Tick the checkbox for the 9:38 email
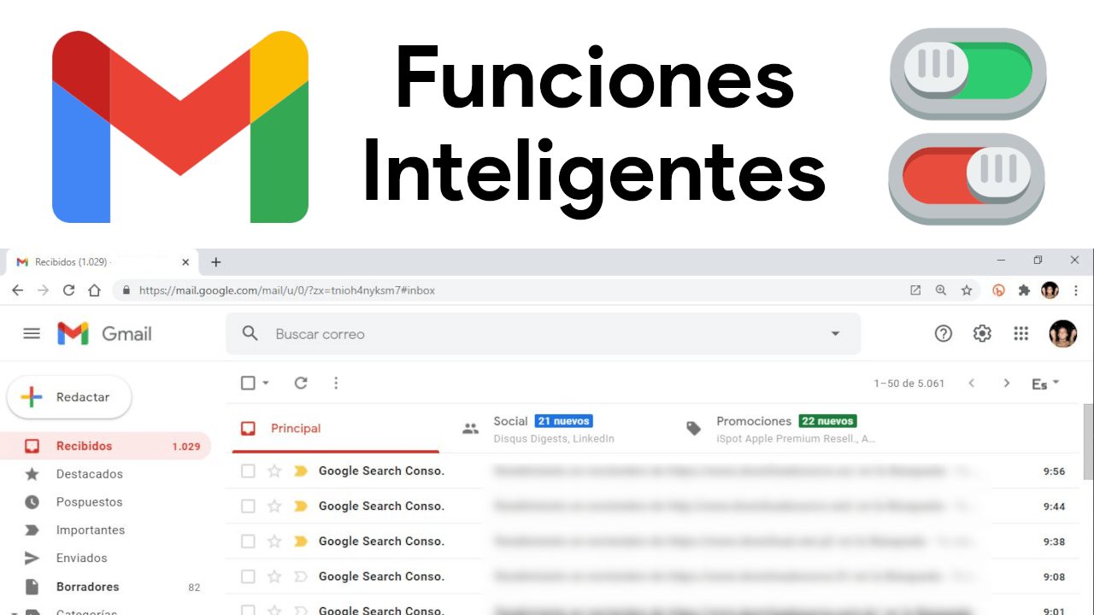Screen dimensions: 1094x615 click(x=248, y=542)
